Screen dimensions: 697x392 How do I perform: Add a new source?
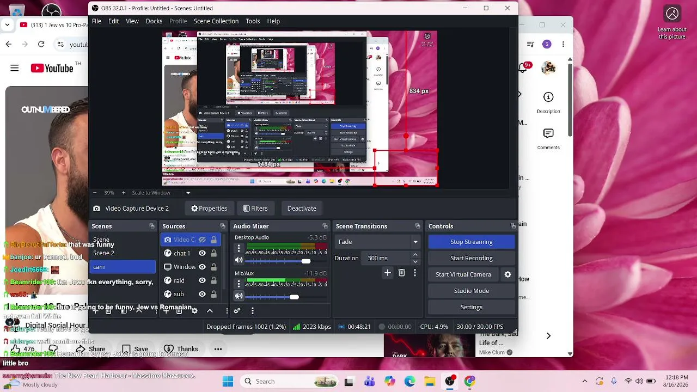point(166,311)
